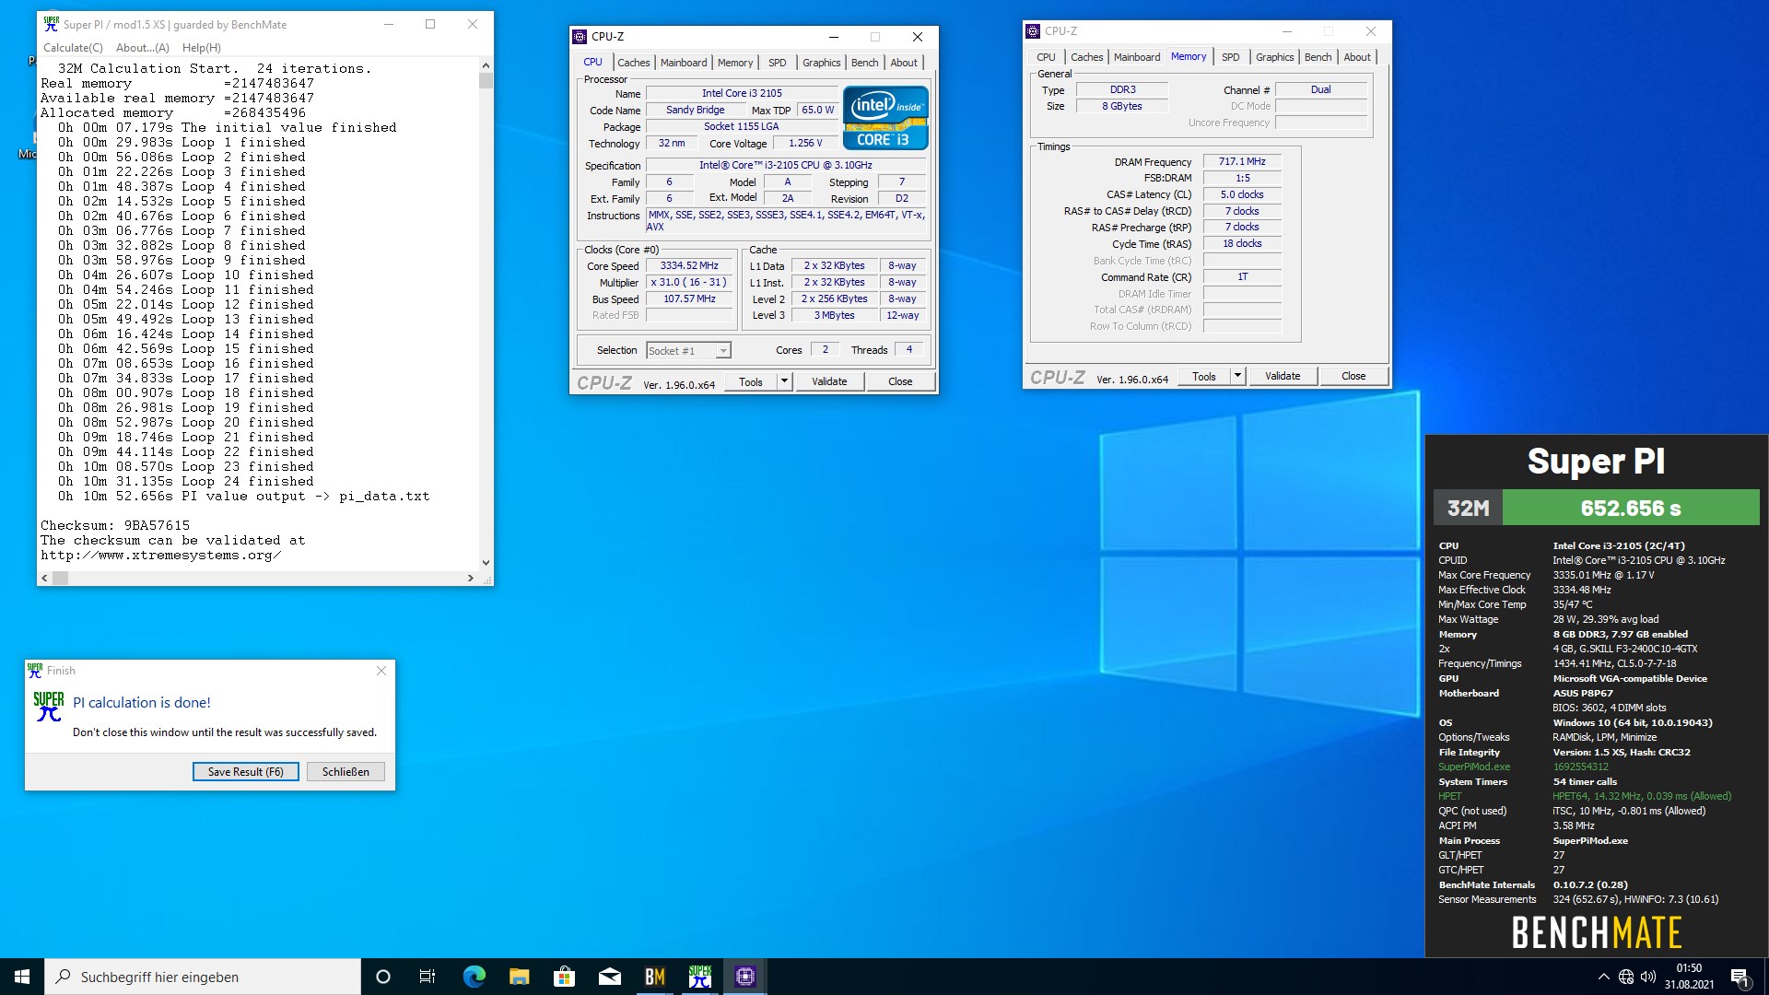Expand Tools dropdown arrow in right CPU-Z

(x=1237, y=376)
